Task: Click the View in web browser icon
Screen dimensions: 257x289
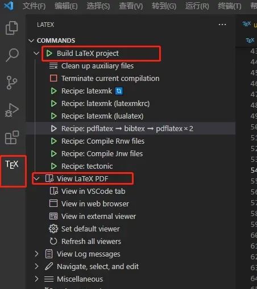Action: coord(53,203)
